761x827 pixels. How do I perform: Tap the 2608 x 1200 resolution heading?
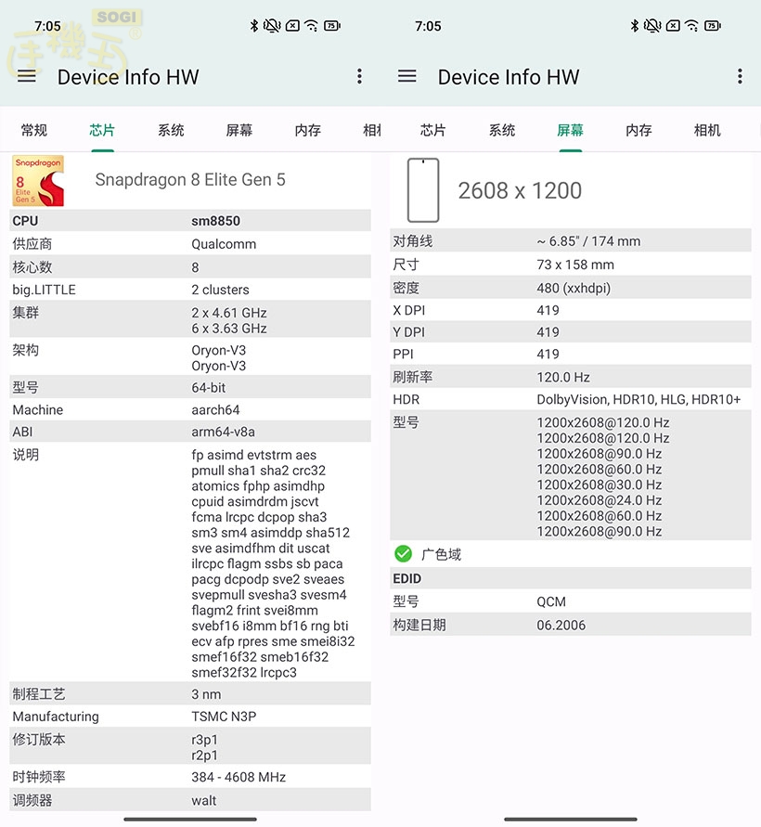[x=520, y=190]
